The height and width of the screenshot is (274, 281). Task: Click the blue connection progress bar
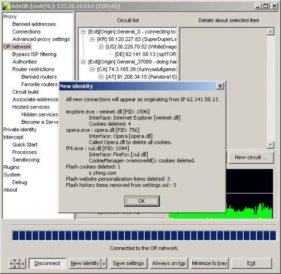[x=144, y=235]
